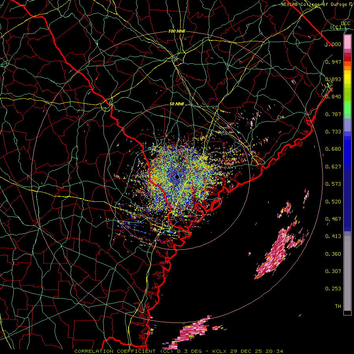Click the 1.000 legend value
Image resolution: width=354 pixels, height=354 pixels.
(x=333, y=44)
